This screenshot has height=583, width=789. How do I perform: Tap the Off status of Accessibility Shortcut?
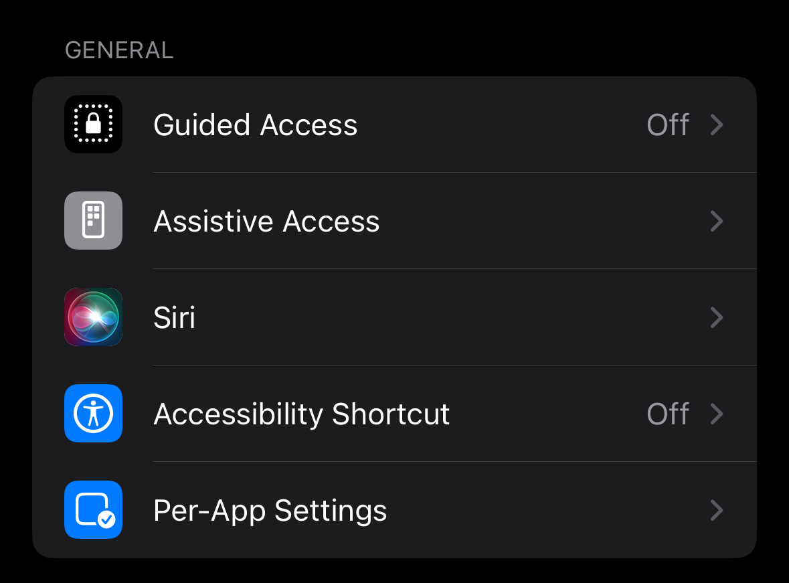point(667,414)
